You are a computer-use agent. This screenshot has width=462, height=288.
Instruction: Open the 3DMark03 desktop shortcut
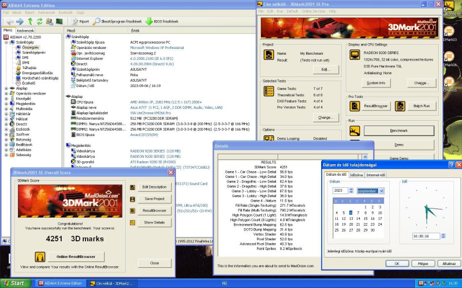[449, 34]
